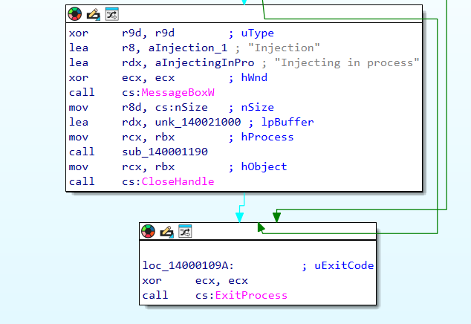The image size is (471, 324).
Task: Click the group nodes icon on the ExitProcess block
Action: [185, 231]
